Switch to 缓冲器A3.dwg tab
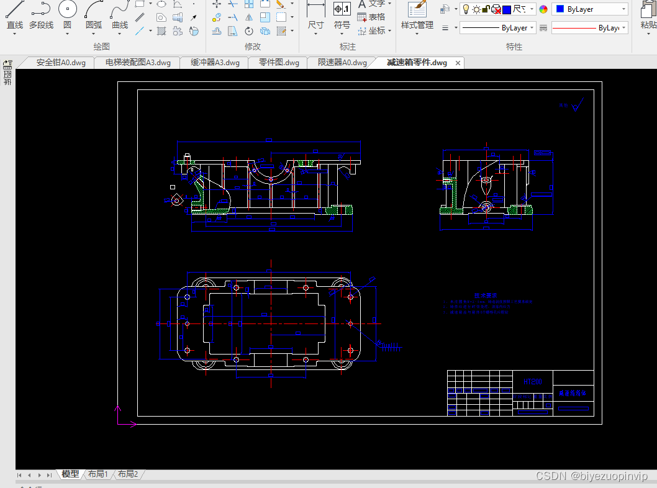Viewport: 657px width, 488px height. [215, 63]
